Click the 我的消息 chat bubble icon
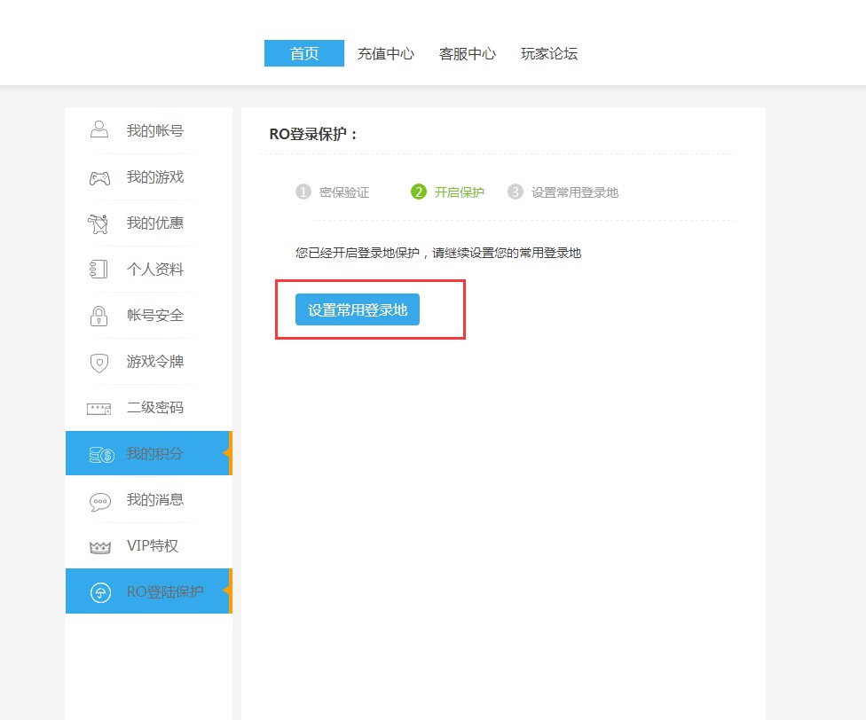This screenshot has width=866, height=720. pyautogui.click(x=100, y=502)
